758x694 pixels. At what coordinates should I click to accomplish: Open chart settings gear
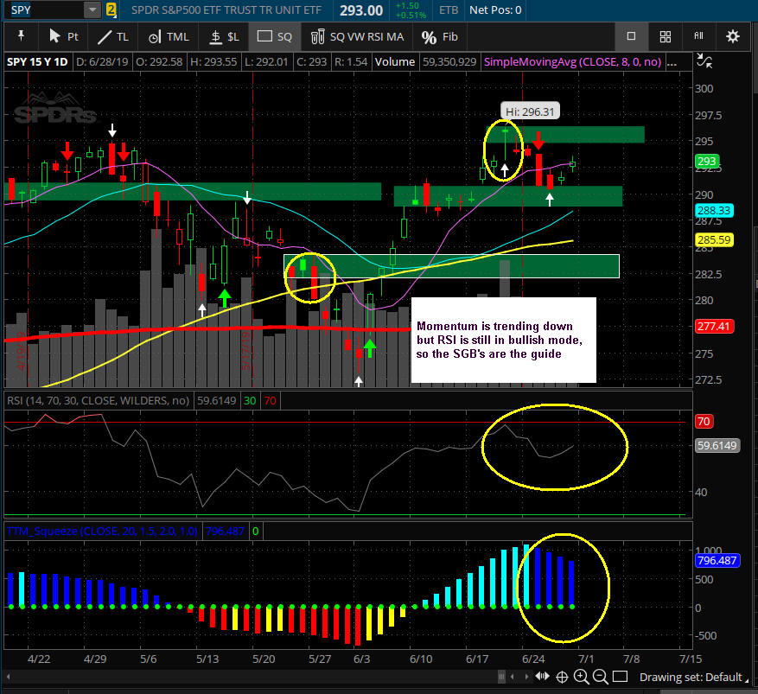point(732,36)
